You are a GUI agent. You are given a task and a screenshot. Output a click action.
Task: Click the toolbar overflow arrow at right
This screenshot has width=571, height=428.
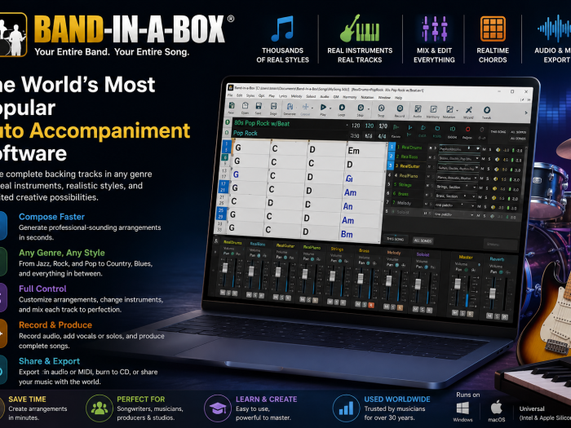tap(526, 113)
